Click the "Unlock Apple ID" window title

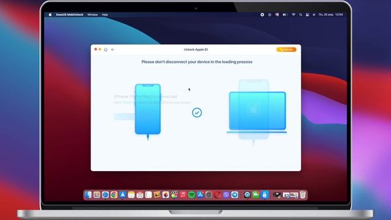coord(195,50)
